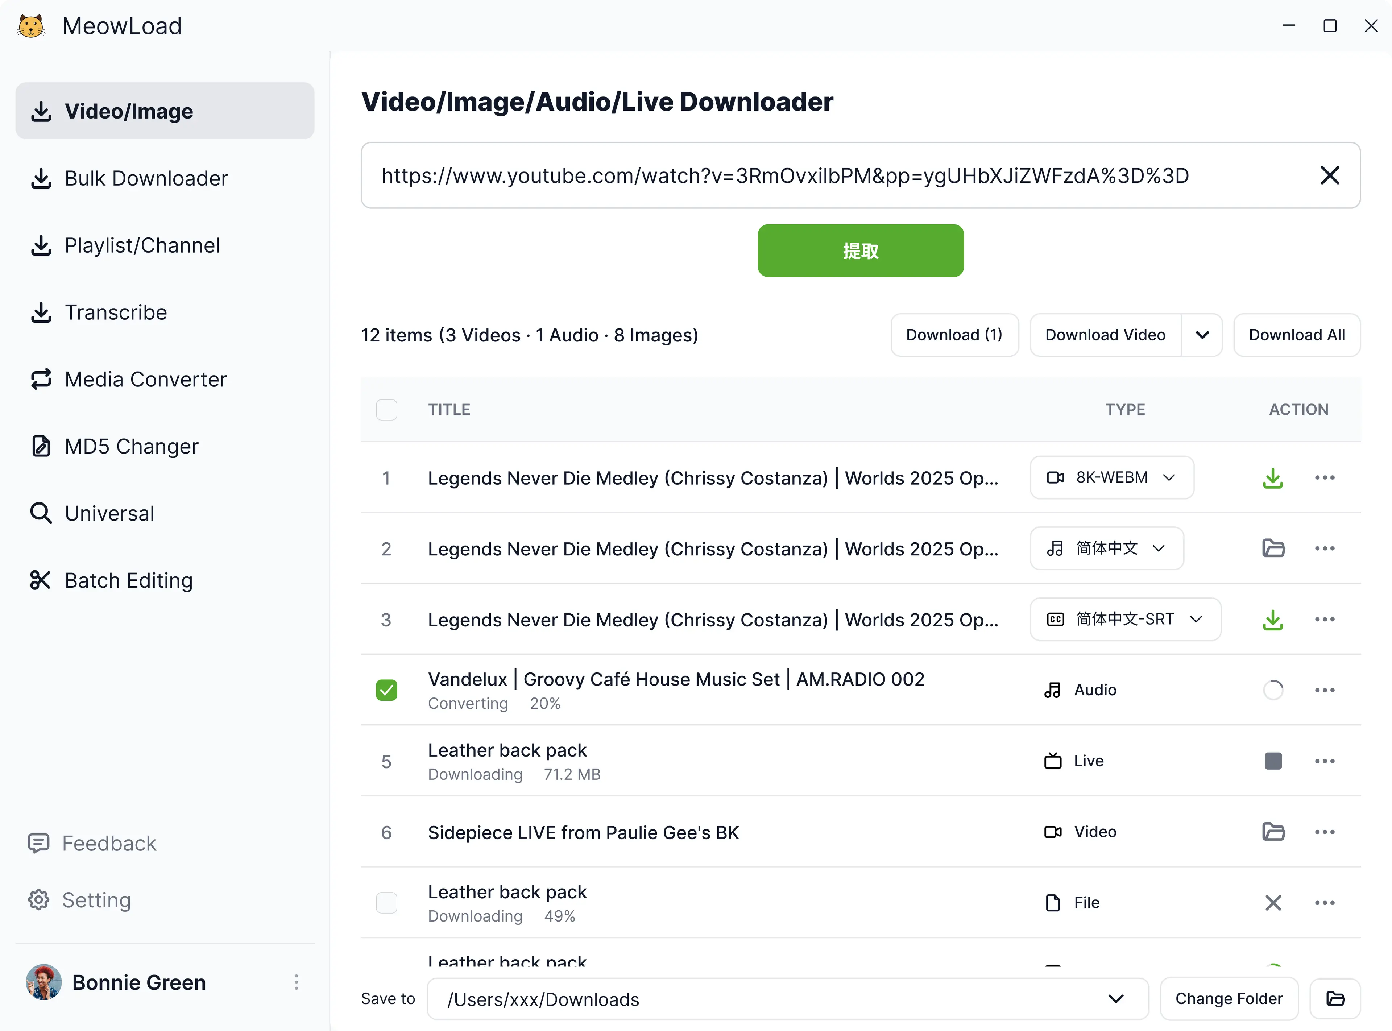Viewport: 1392px width, 1031px height.
Task: Uncheck the Vandelux Groovy Café checkbox
Action: (x=386, y=690)
